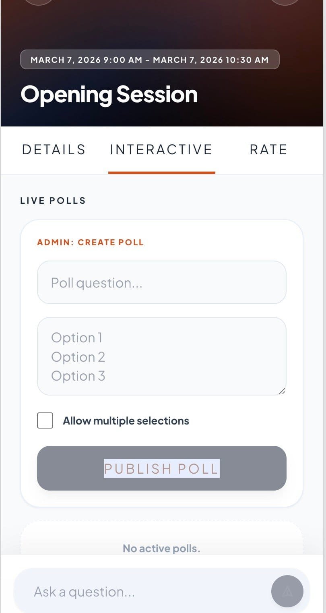Tap the circular button in the top right corner
The height and width of the screenshot is (613, 326).
click(285, 2)
